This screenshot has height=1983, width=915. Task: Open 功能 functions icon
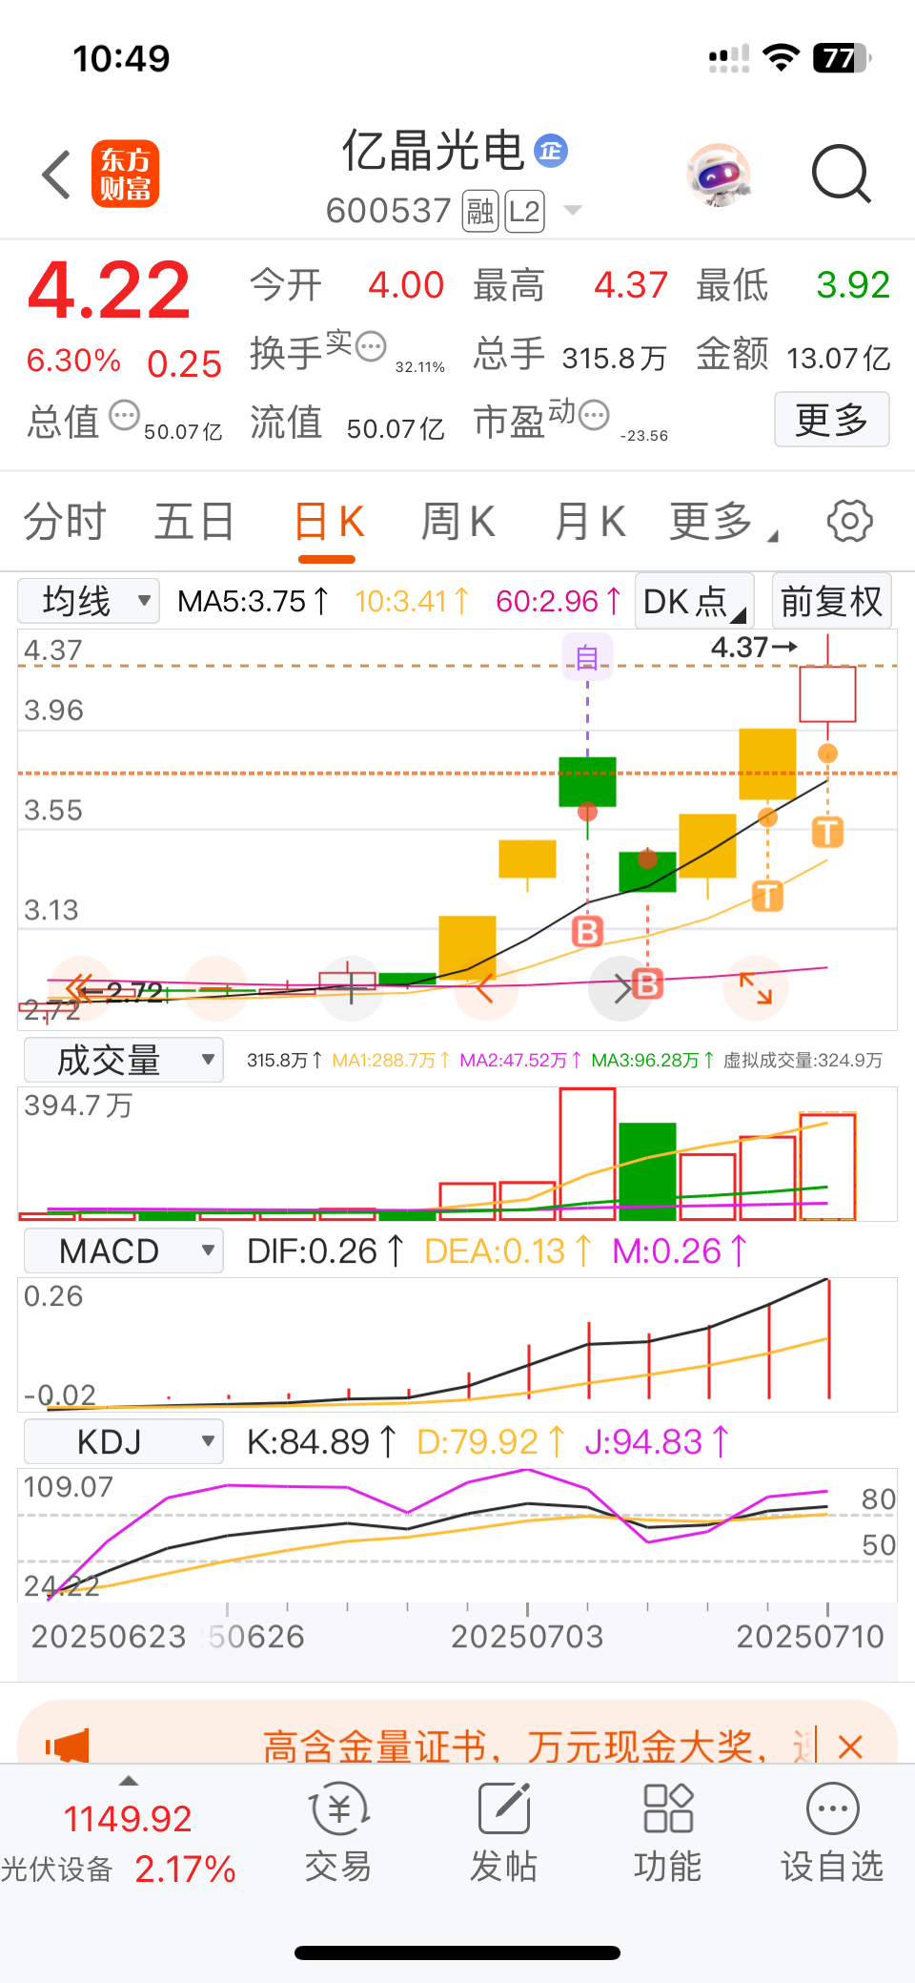click(x=667, y=1832)
